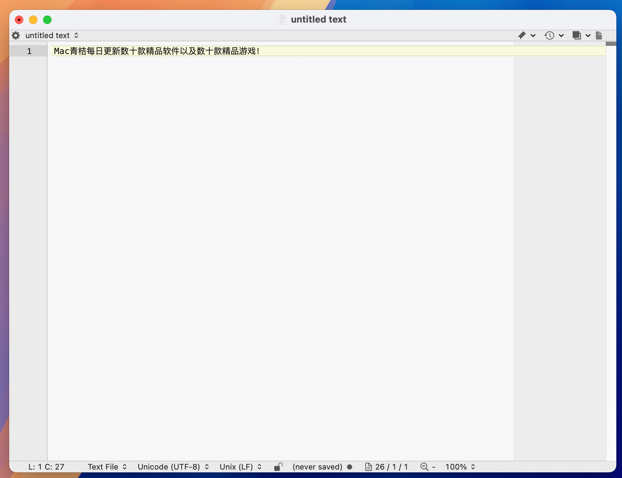Click in the line of Chinese text
This screenshot has width=622, height=478.
click(157, 51)
